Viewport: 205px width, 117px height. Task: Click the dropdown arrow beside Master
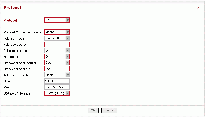(x=67, y=32)
